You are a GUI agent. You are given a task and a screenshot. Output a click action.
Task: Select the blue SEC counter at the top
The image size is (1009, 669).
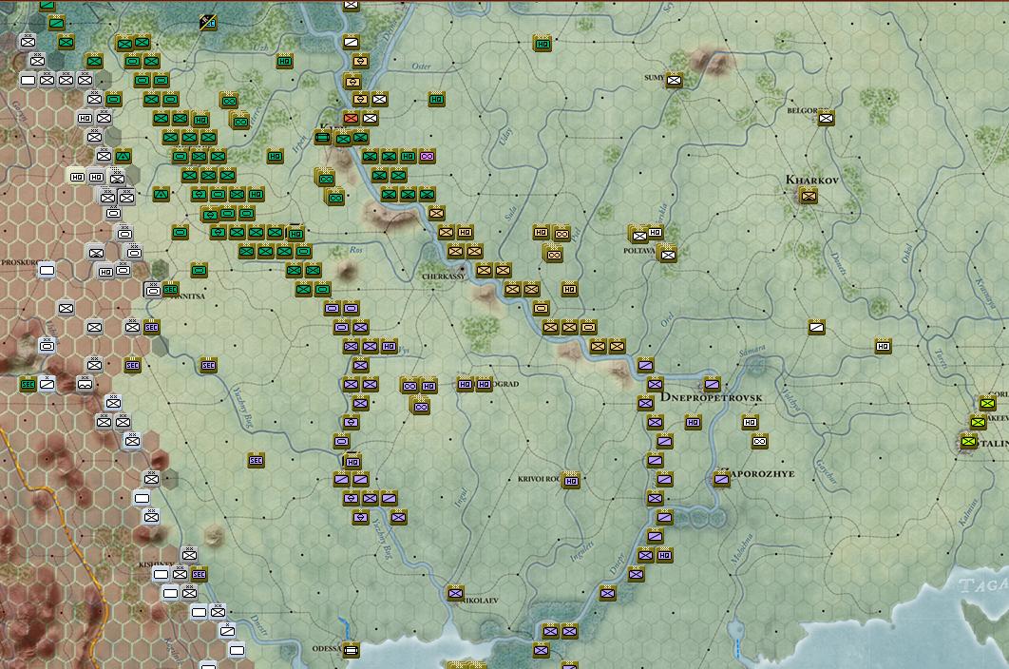click(x=208, y=23)
